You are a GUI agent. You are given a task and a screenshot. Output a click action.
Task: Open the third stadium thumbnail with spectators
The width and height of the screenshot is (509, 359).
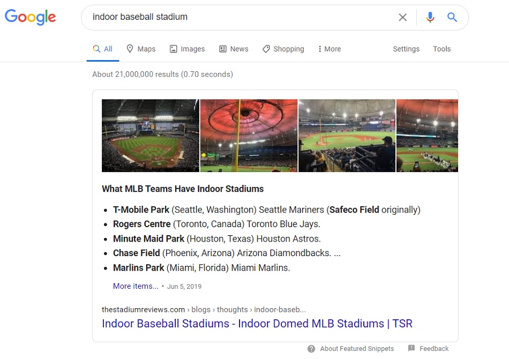pyautogui.click(x=347, y=136)
